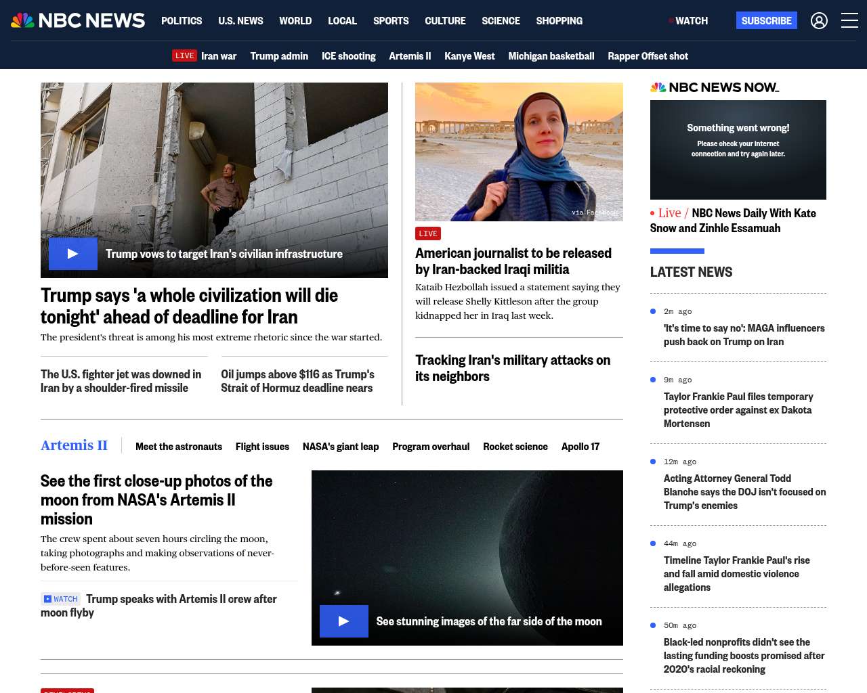The height and width of the screenshot is (693, 867).
Task: Select the Apollo 17 tab
Action: pyautogui.click(x=580, y=447)
